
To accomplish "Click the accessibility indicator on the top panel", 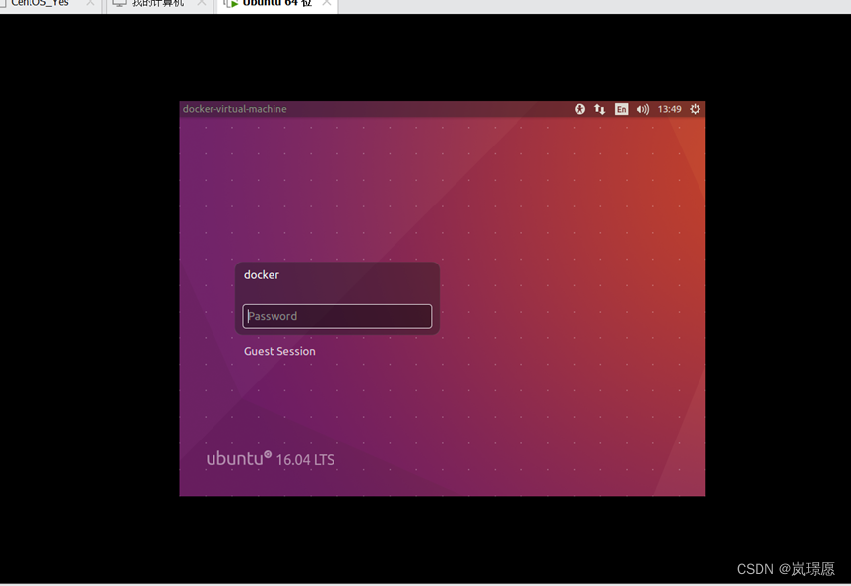I will click(x=580, y=109).
